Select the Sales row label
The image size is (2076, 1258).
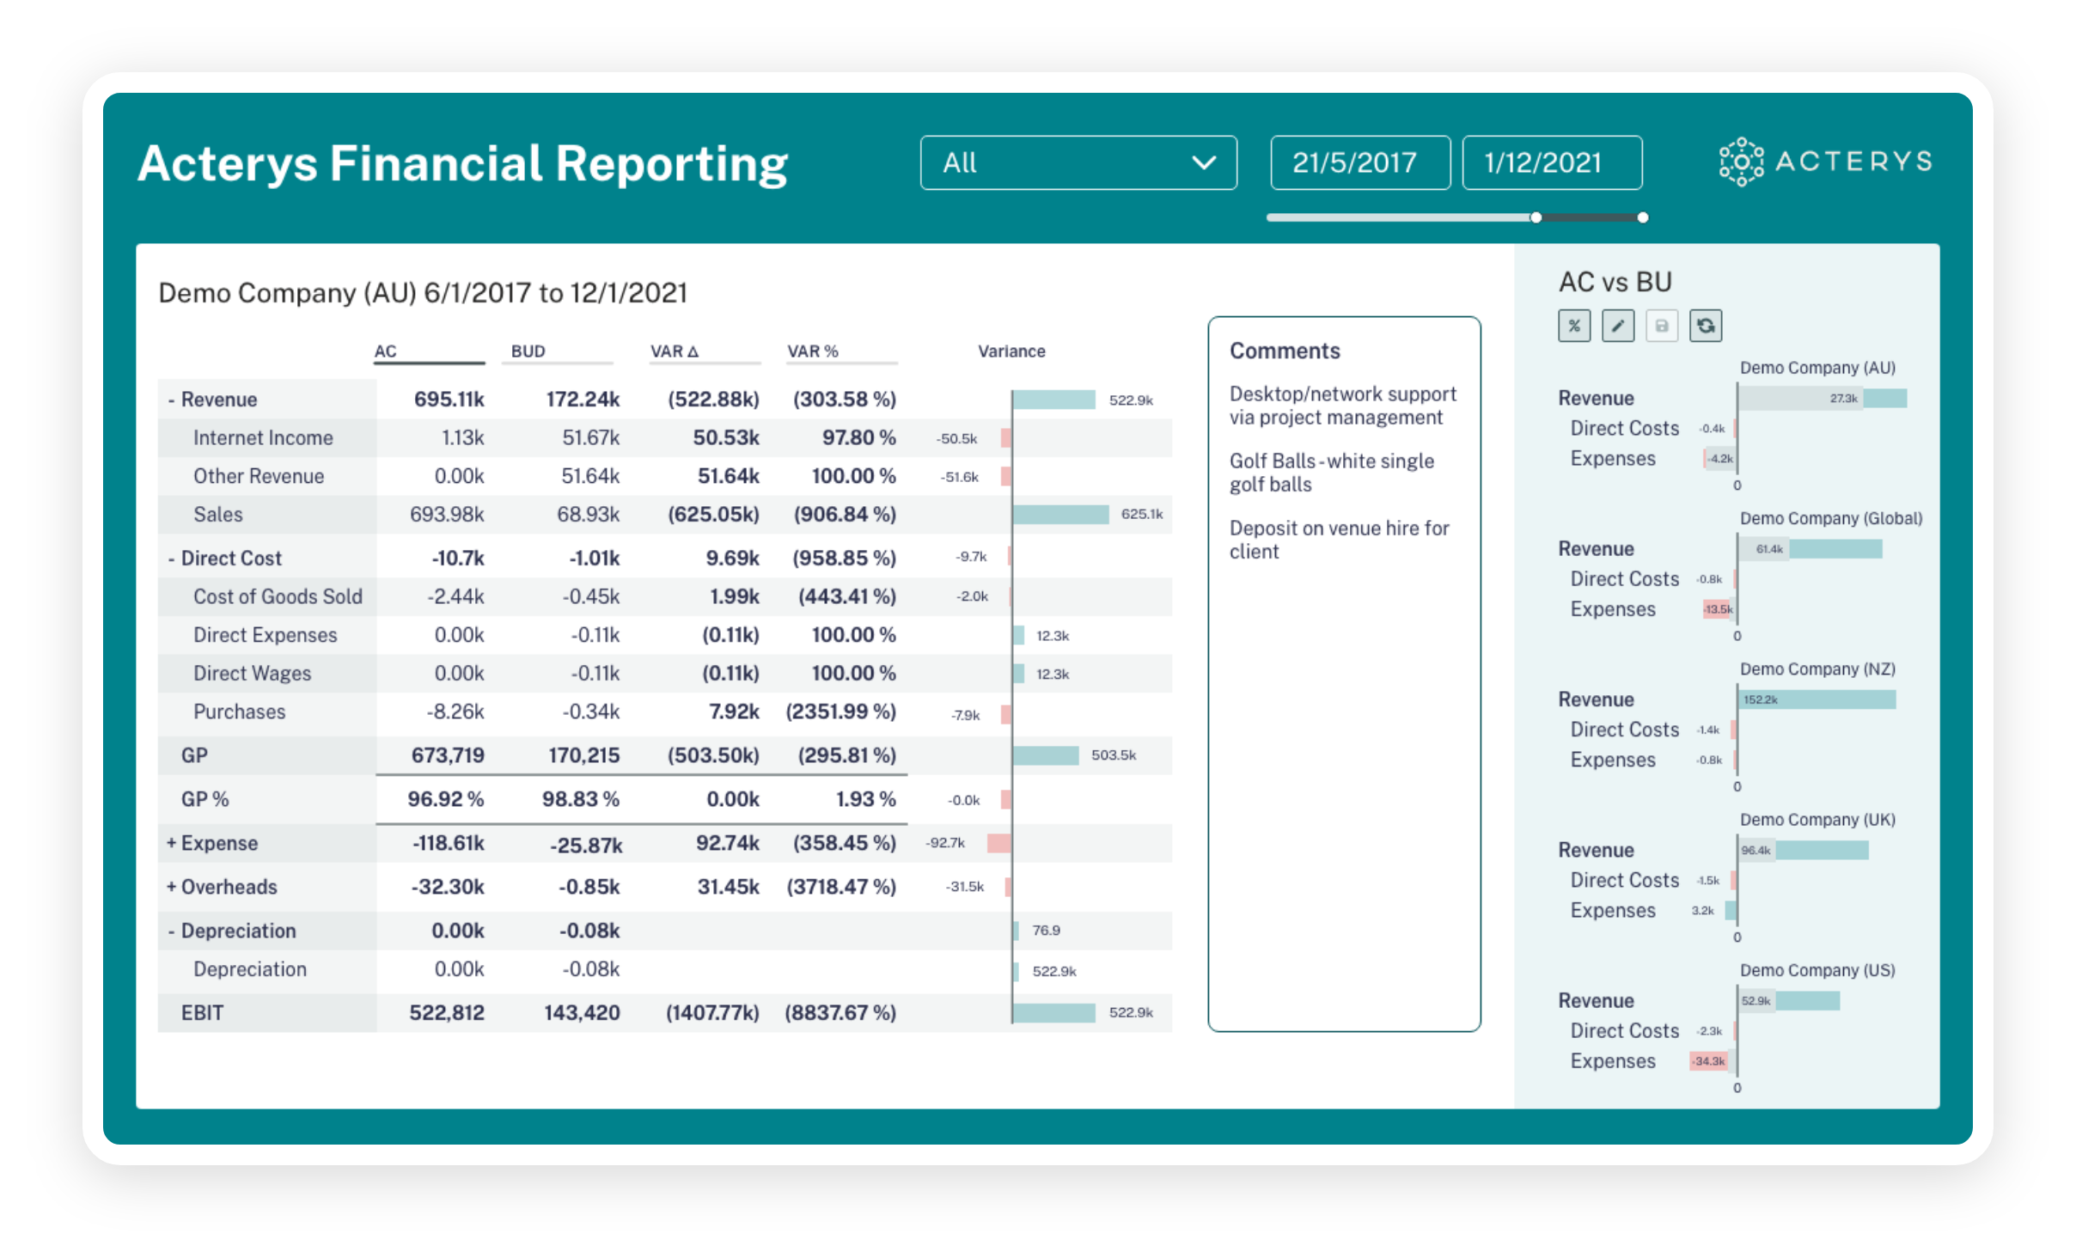point(218,515)
